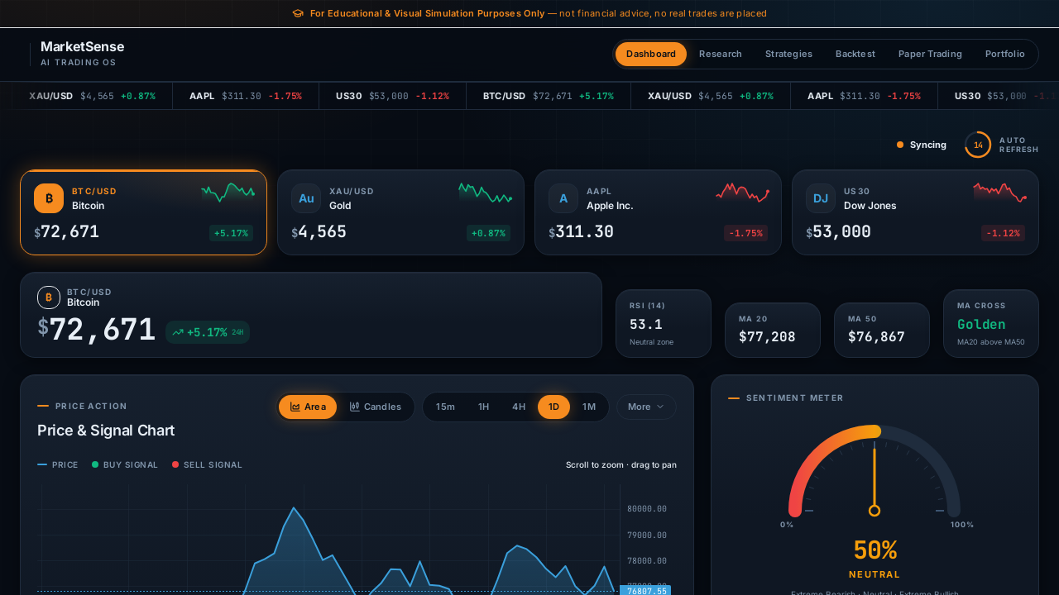Click the Bitcoin icon in detail header
This screenshot has height=595, width=1059.
[49, 297]
